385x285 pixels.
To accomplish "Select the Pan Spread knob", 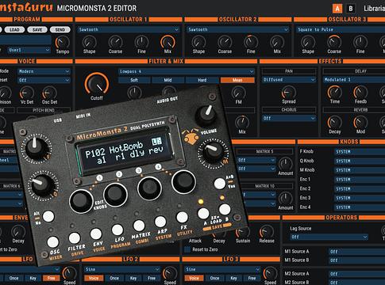I will pos(289,93).
